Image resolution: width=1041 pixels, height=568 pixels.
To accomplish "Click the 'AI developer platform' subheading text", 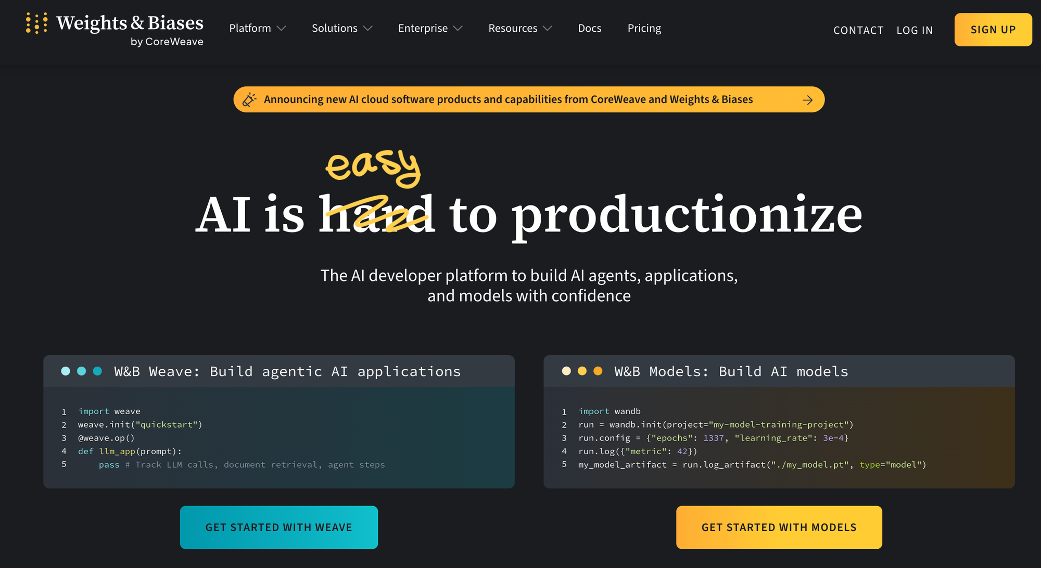I will [529, 286].
